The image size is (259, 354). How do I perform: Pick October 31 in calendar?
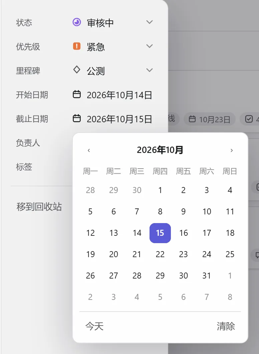point(207,276)
